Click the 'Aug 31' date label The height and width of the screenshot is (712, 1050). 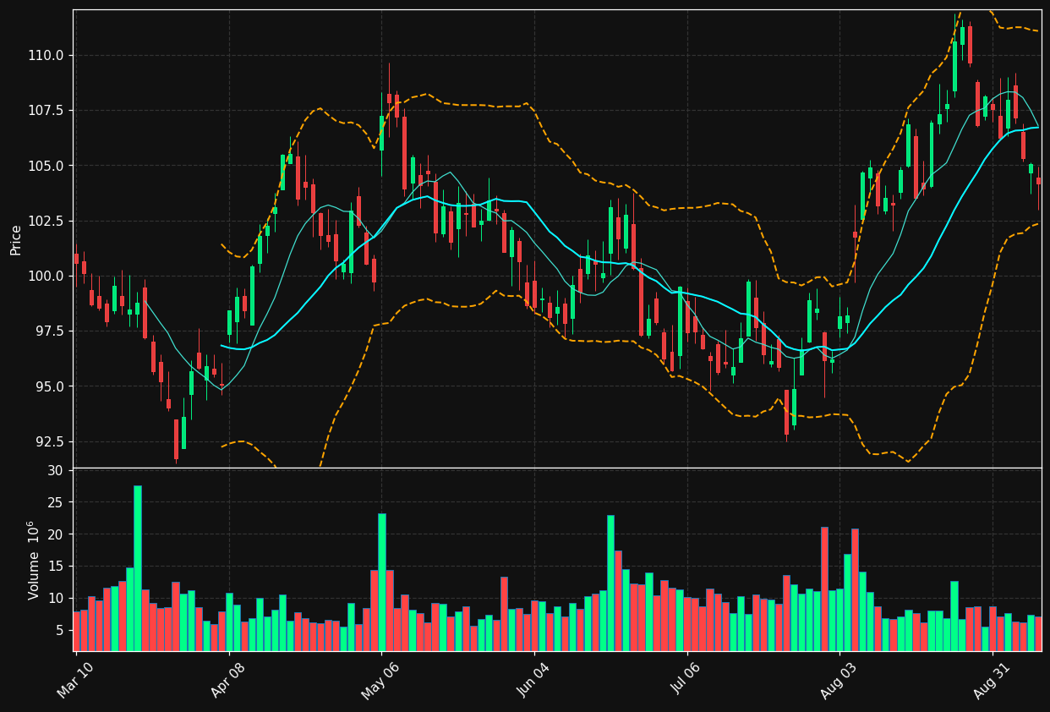[x=993, y=680]
